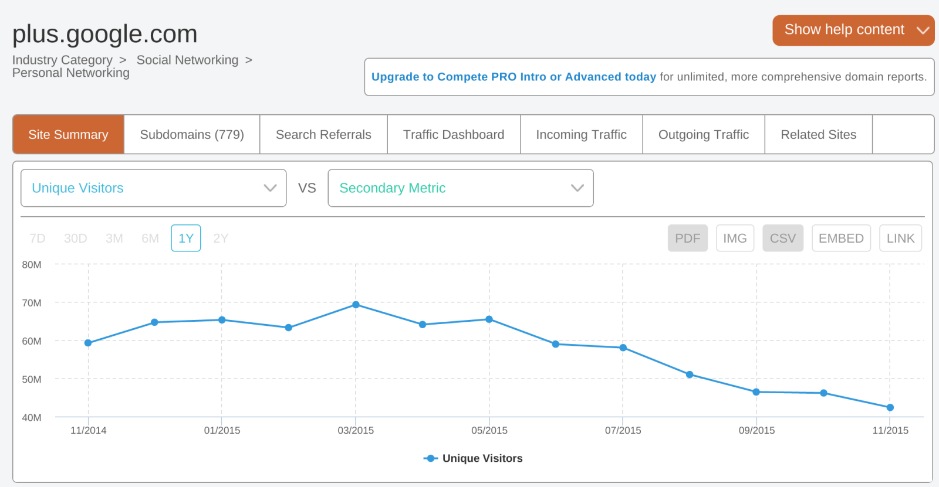Viewport: 939px width, 487px height.
Task: Click the Industry Category breadcrumb
Action: click(x=62, y=60)
